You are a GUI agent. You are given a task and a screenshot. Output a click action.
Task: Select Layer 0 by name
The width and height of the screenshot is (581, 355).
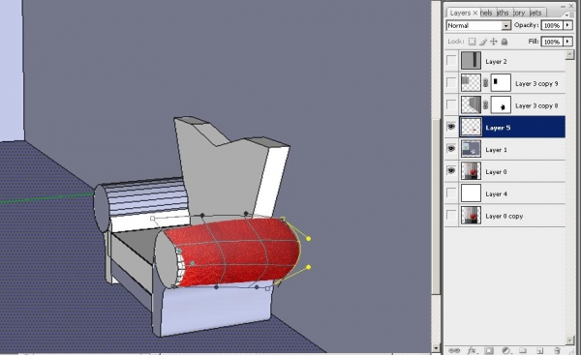pos(496,172)
